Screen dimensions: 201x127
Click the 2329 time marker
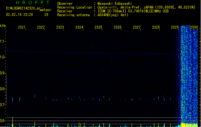(x=175, y=27)
